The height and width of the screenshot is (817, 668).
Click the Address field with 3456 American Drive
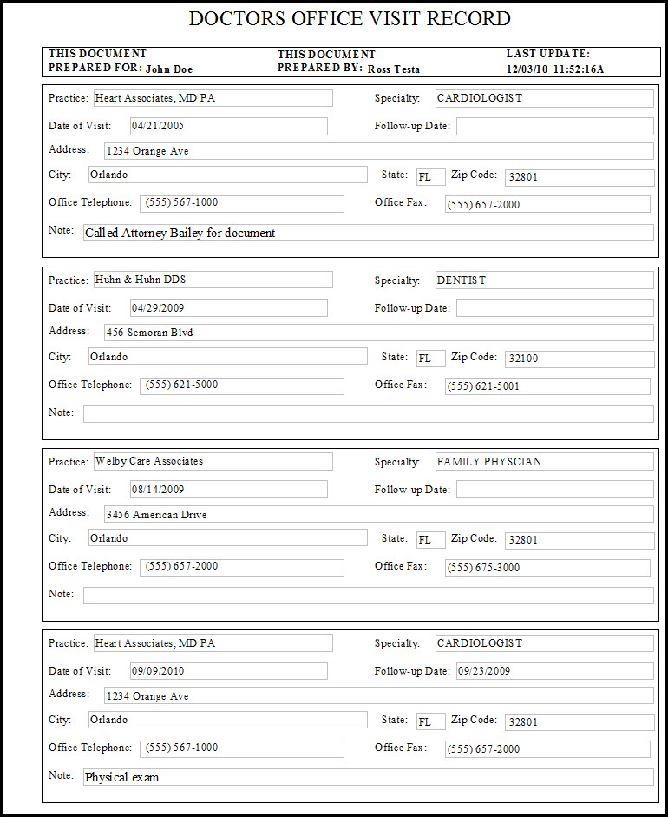(x=379, y=514)
